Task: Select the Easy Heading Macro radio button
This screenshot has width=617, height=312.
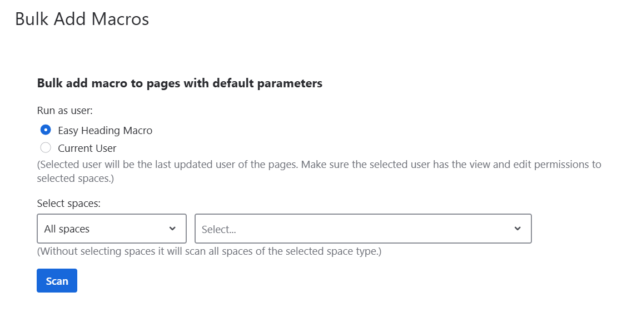Action: pos(46,130)
